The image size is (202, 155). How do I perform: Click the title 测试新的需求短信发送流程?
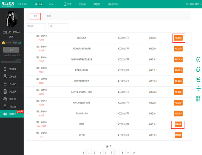point(82,49)
